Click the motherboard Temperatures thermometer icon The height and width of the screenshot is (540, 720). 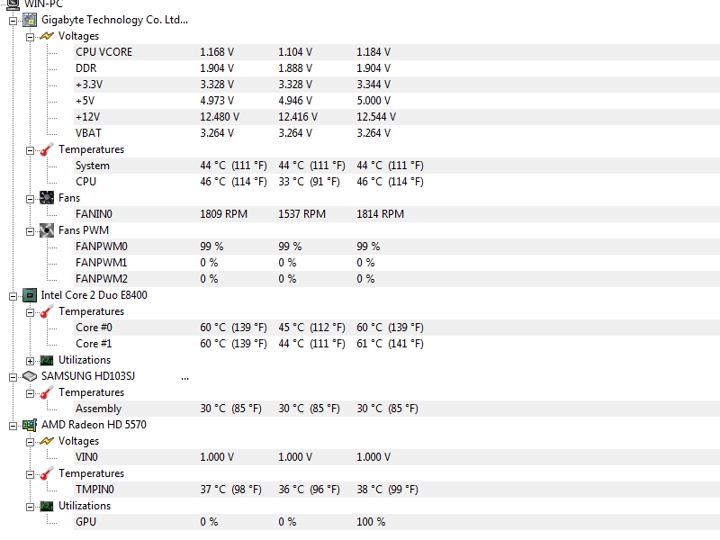click(x=47, y=149)
